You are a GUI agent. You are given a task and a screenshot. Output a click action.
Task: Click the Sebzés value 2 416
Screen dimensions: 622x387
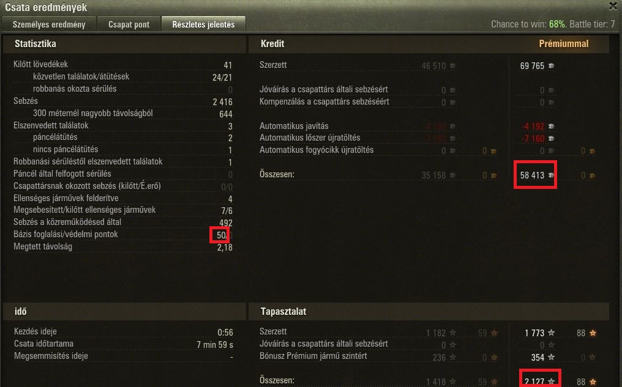[222, 102]
